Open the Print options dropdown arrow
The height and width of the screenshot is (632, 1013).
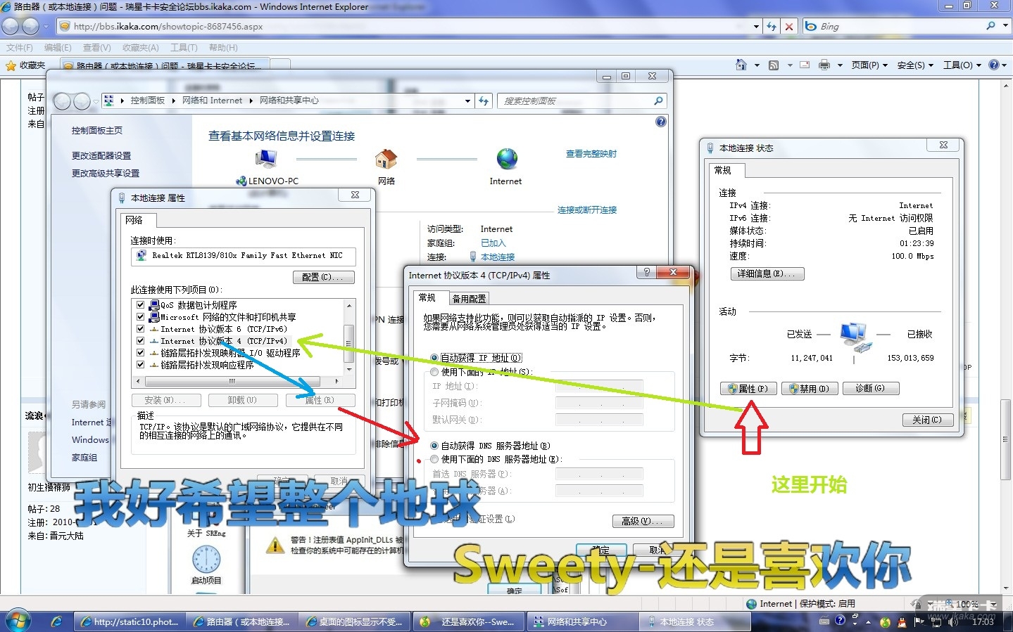click(840, 65)
